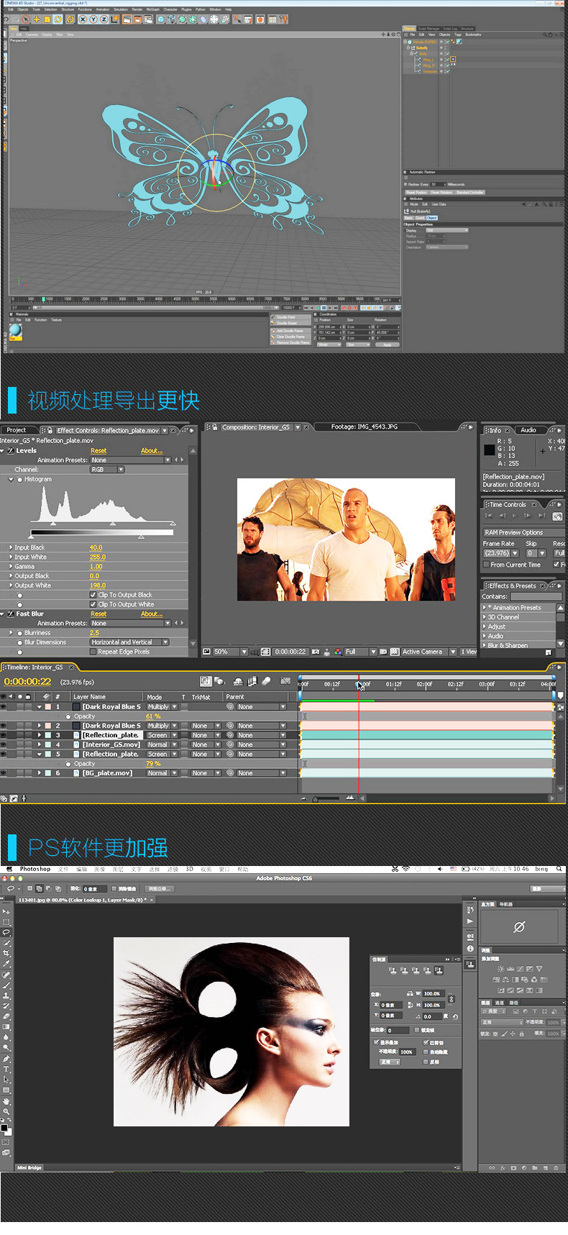Select the Eyedropper tool in Photoshop
Screen dimensions: 568x1235
point(6,964)
